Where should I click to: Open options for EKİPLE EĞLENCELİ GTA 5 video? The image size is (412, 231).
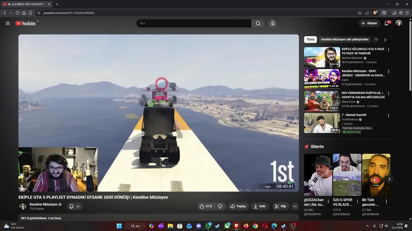(389, 50)
